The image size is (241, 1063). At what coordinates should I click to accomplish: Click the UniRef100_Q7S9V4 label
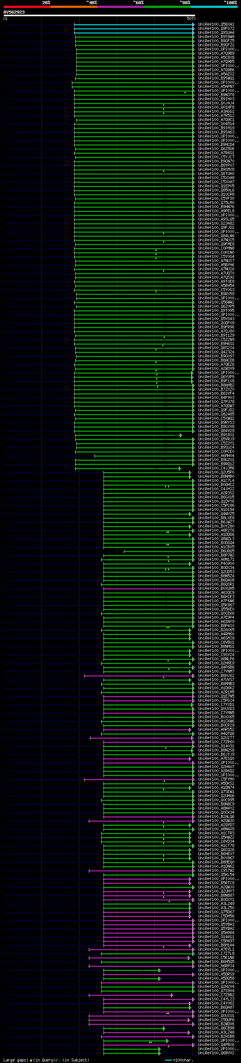coord(216,991)
